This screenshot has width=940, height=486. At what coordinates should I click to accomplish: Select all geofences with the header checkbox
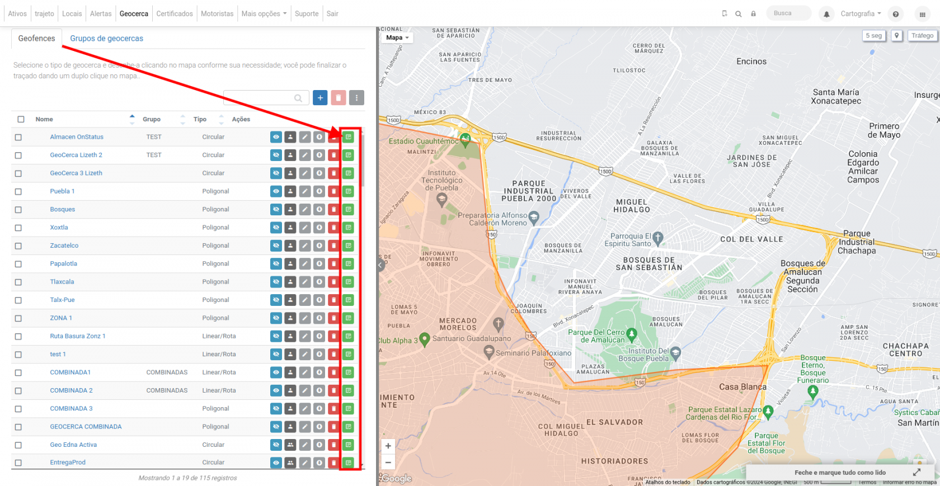(x=21, y=119)
